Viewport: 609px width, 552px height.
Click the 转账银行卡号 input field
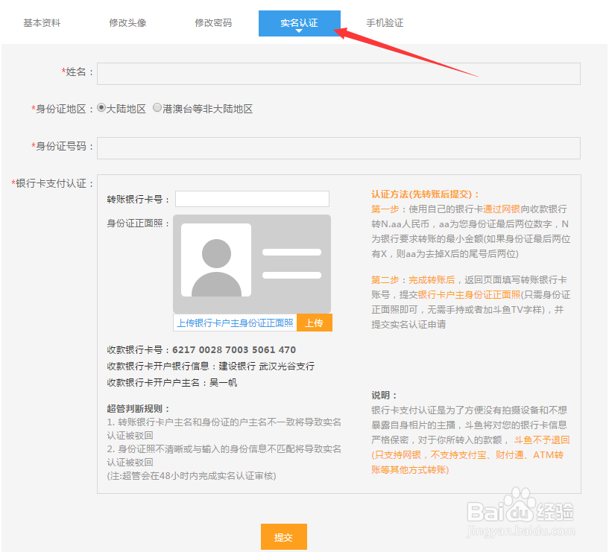tap(251, 198)
